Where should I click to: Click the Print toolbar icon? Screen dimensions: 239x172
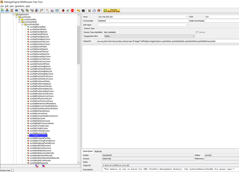pyautogui.click(x=94, y=10)
